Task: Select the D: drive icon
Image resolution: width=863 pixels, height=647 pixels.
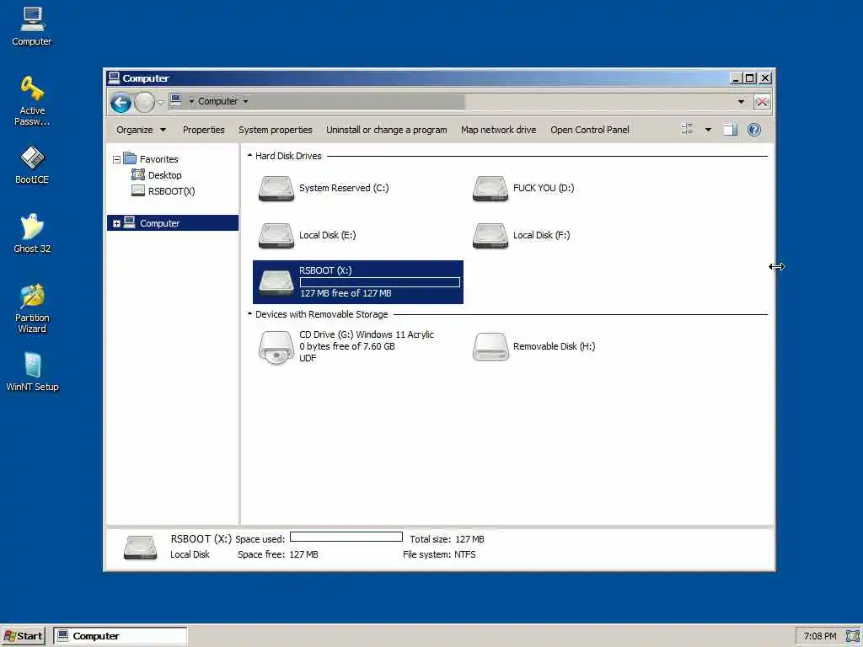Action: click(490, 188)
